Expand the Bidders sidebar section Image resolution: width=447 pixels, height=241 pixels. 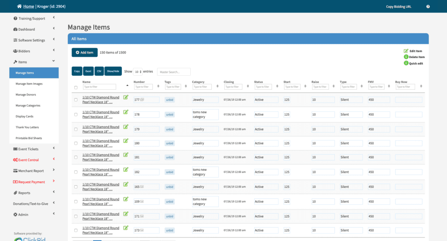point(24,51)
